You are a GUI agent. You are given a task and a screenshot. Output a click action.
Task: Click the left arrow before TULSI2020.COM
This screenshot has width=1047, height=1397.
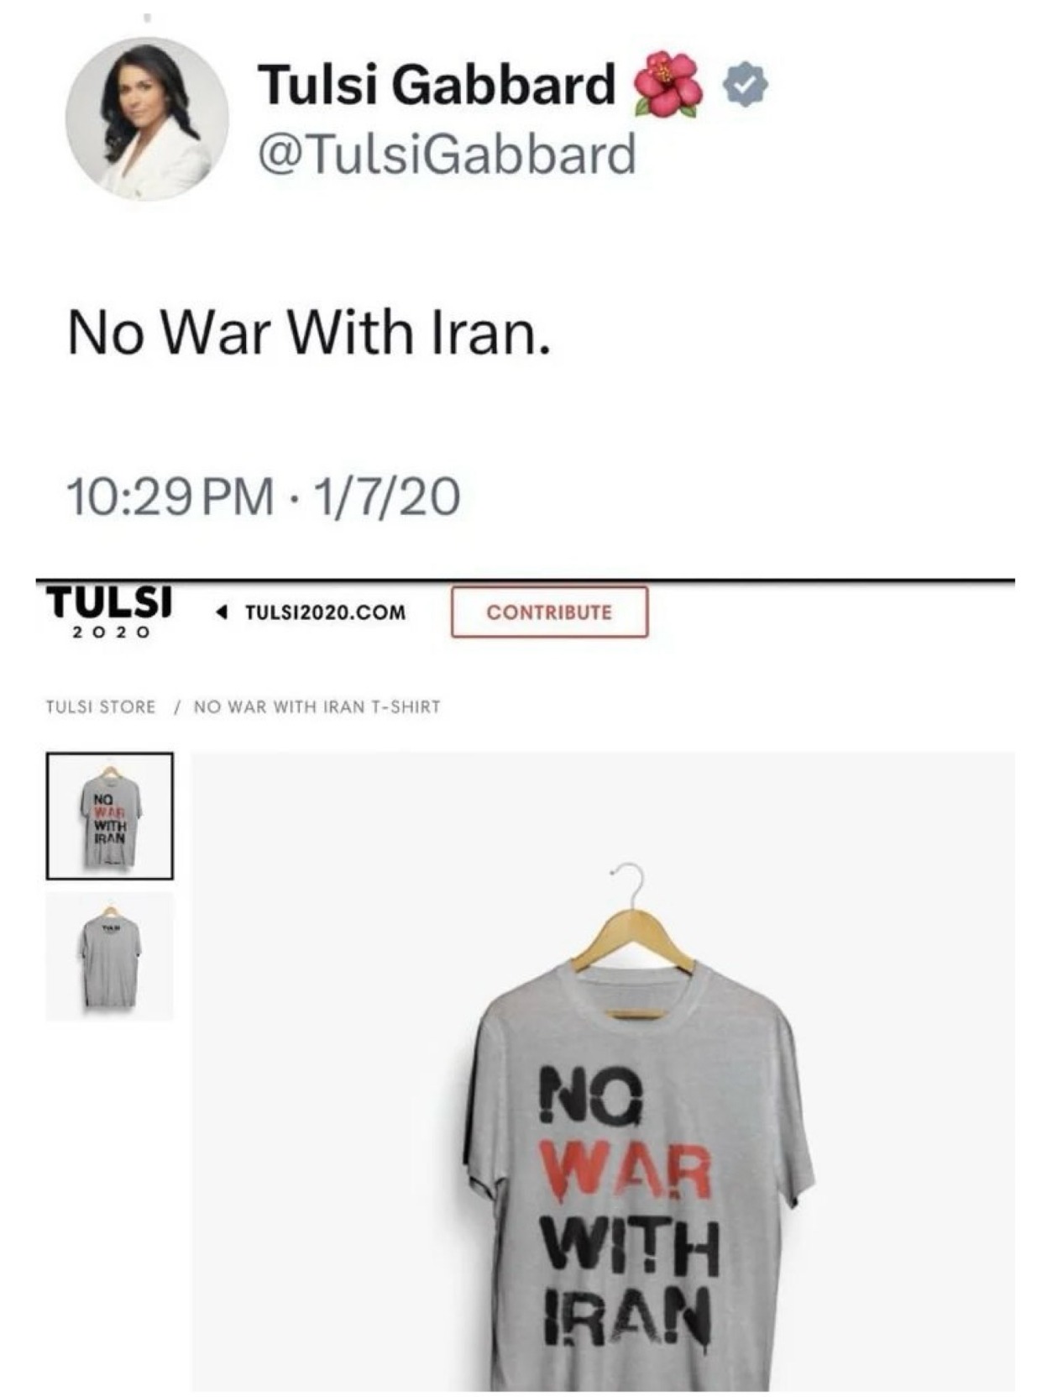pyautogui.click(x=222, y=612)
